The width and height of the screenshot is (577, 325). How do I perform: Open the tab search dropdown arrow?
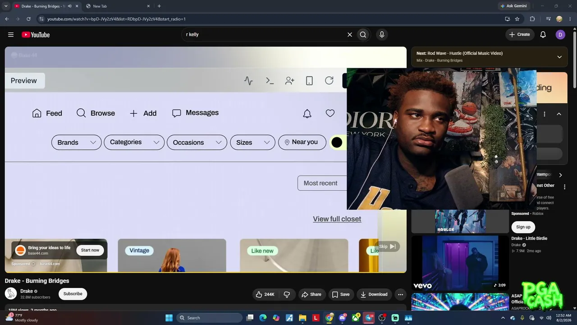pyautogui.click(x=6, y=6)
